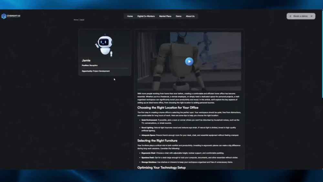Click the Position: Reception text

89,65
